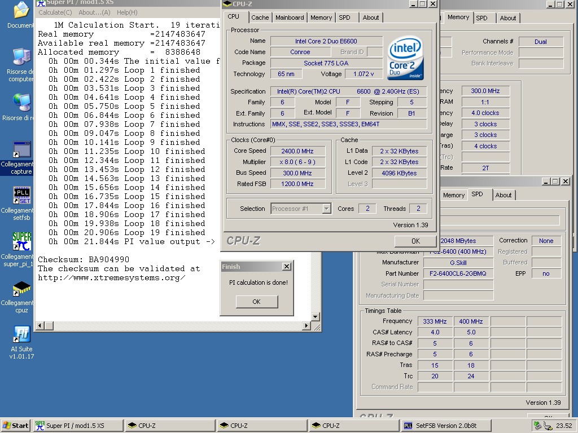Open the Risorse del computer desktop icon
Screen dimensions: 578x433
pos(21,57)
